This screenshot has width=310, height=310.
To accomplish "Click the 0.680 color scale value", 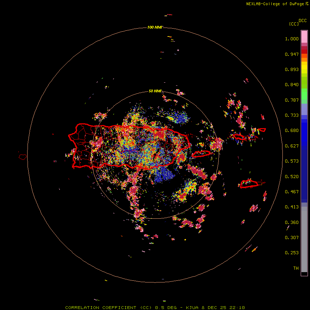I will pos(292,131).
